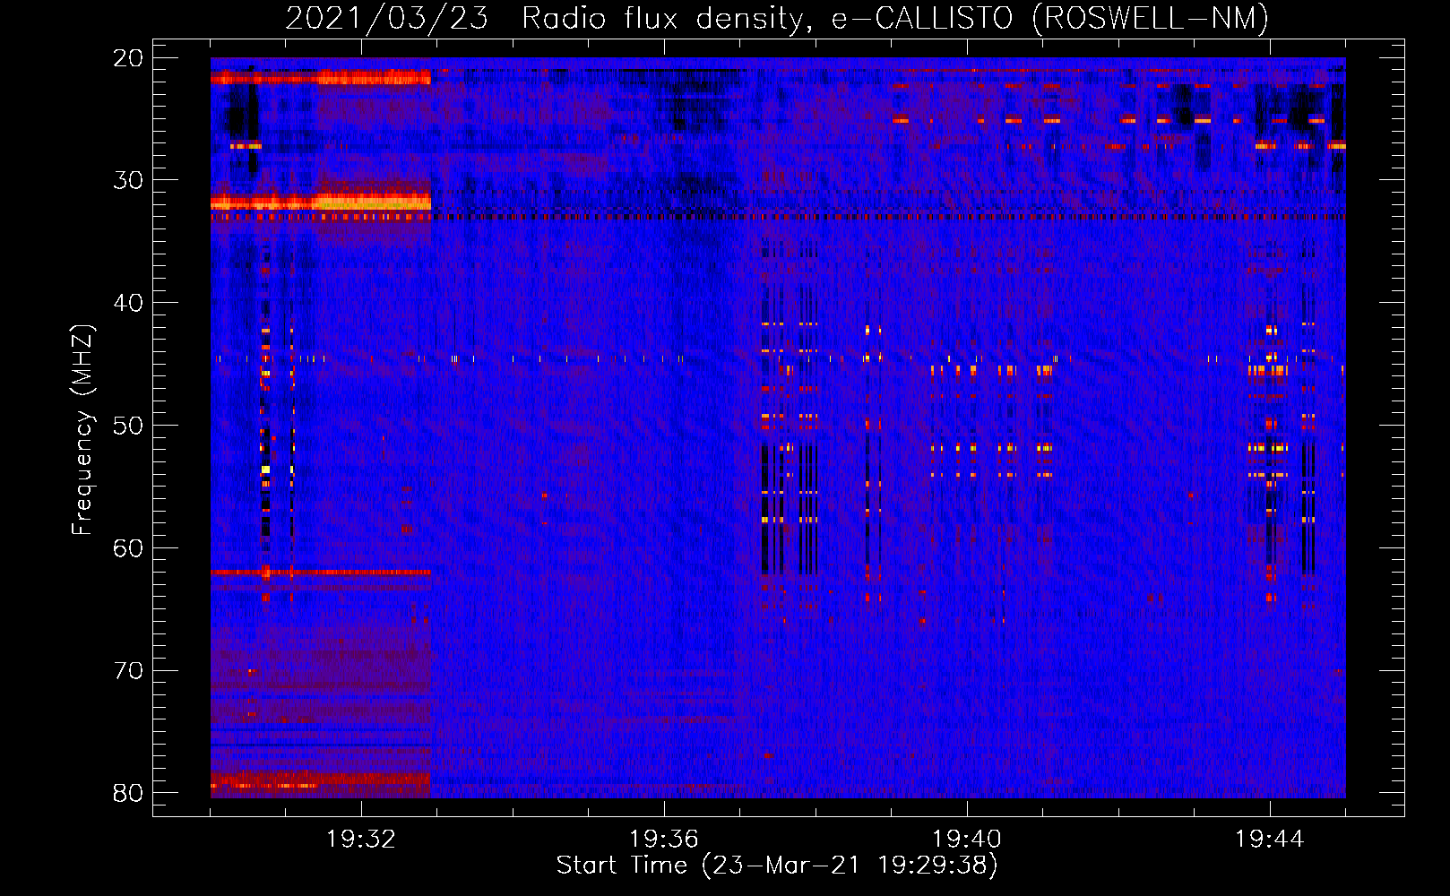Click the 19:40 time tick label
Image resolution: width=1450 pixels, height=896 pixels.
967,840
